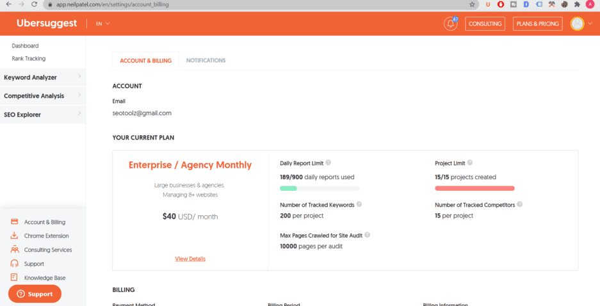Click the projects created progress bar
This screenshot has width=600, height=306.
click(x=474, y=188)
